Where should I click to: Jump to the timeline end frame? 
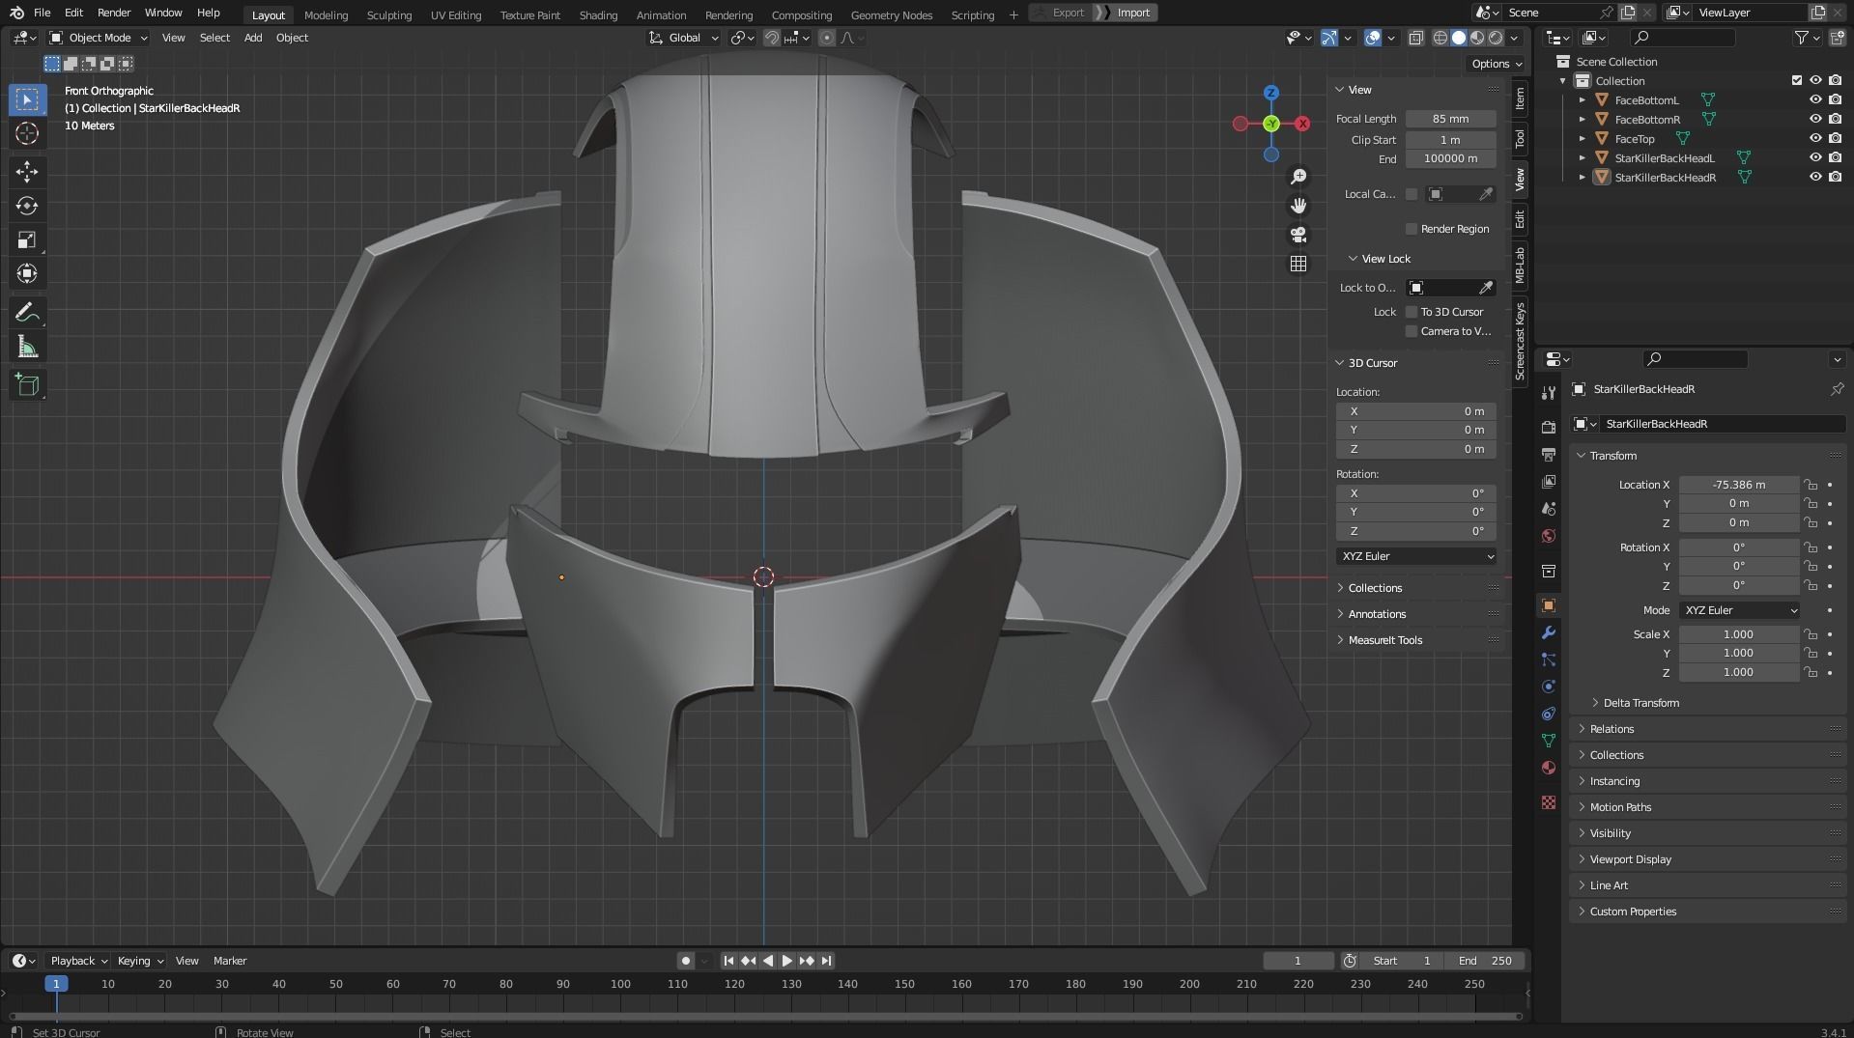click(826, 961)
